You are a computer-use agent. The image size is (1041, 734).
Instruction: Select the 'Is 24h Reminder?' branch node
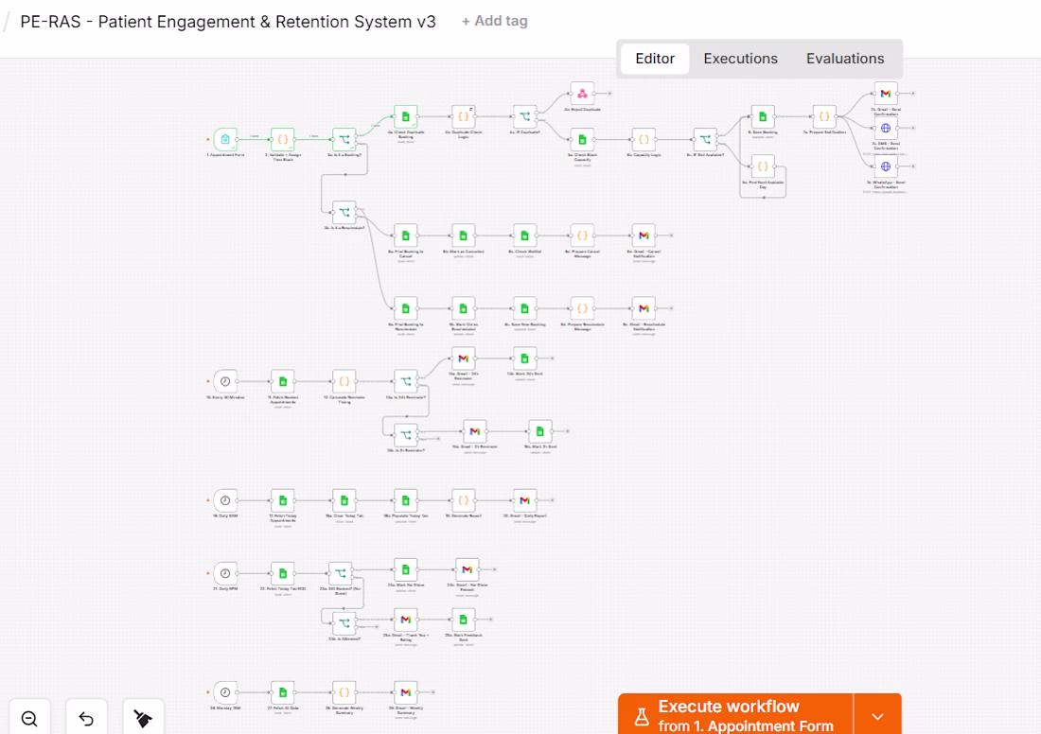[406, 381]
